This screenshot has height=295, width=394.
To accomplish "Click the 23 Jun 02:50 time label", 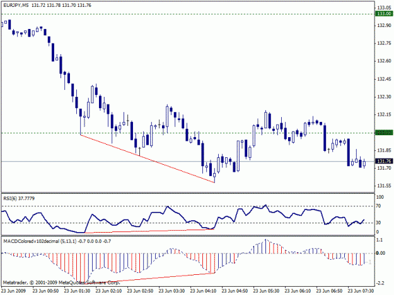I will 140,291.
